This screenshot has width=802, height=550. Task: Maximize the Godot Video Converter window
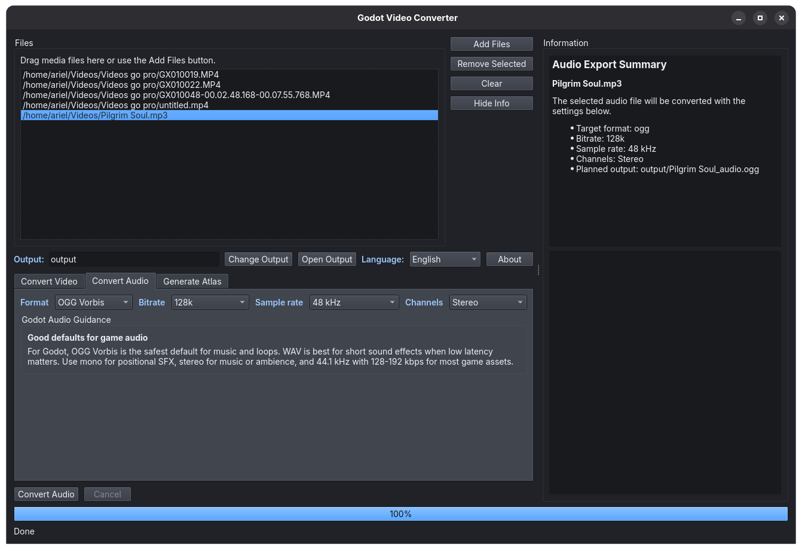point(760,18)
